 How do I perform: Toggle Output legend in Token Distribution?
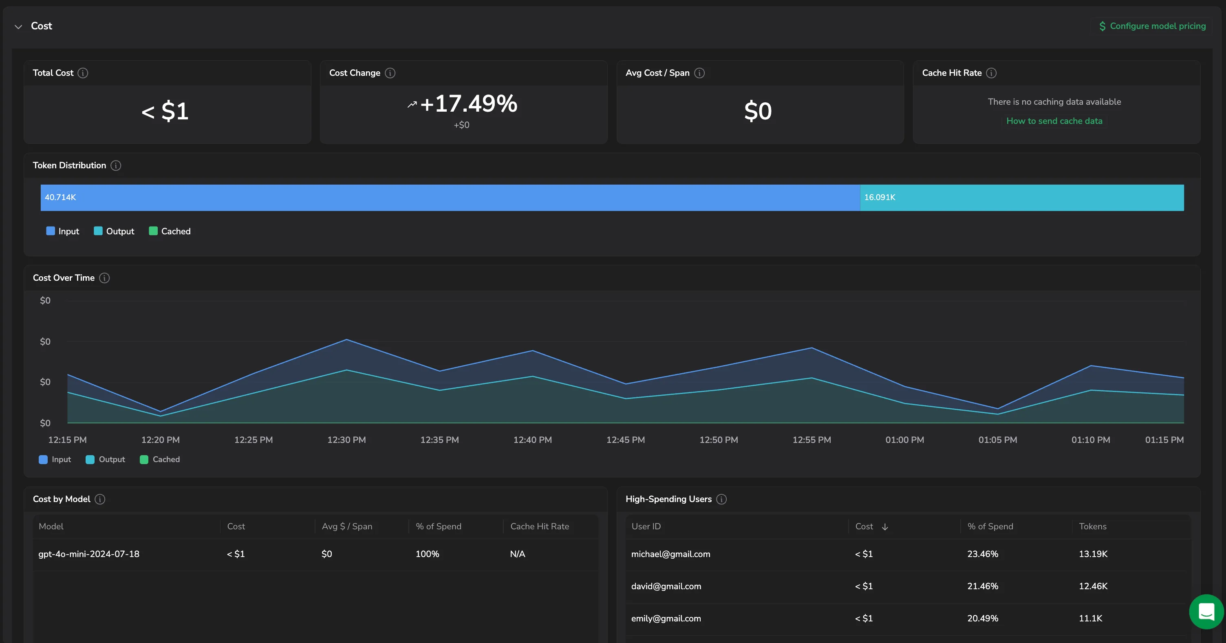point(114,231)
